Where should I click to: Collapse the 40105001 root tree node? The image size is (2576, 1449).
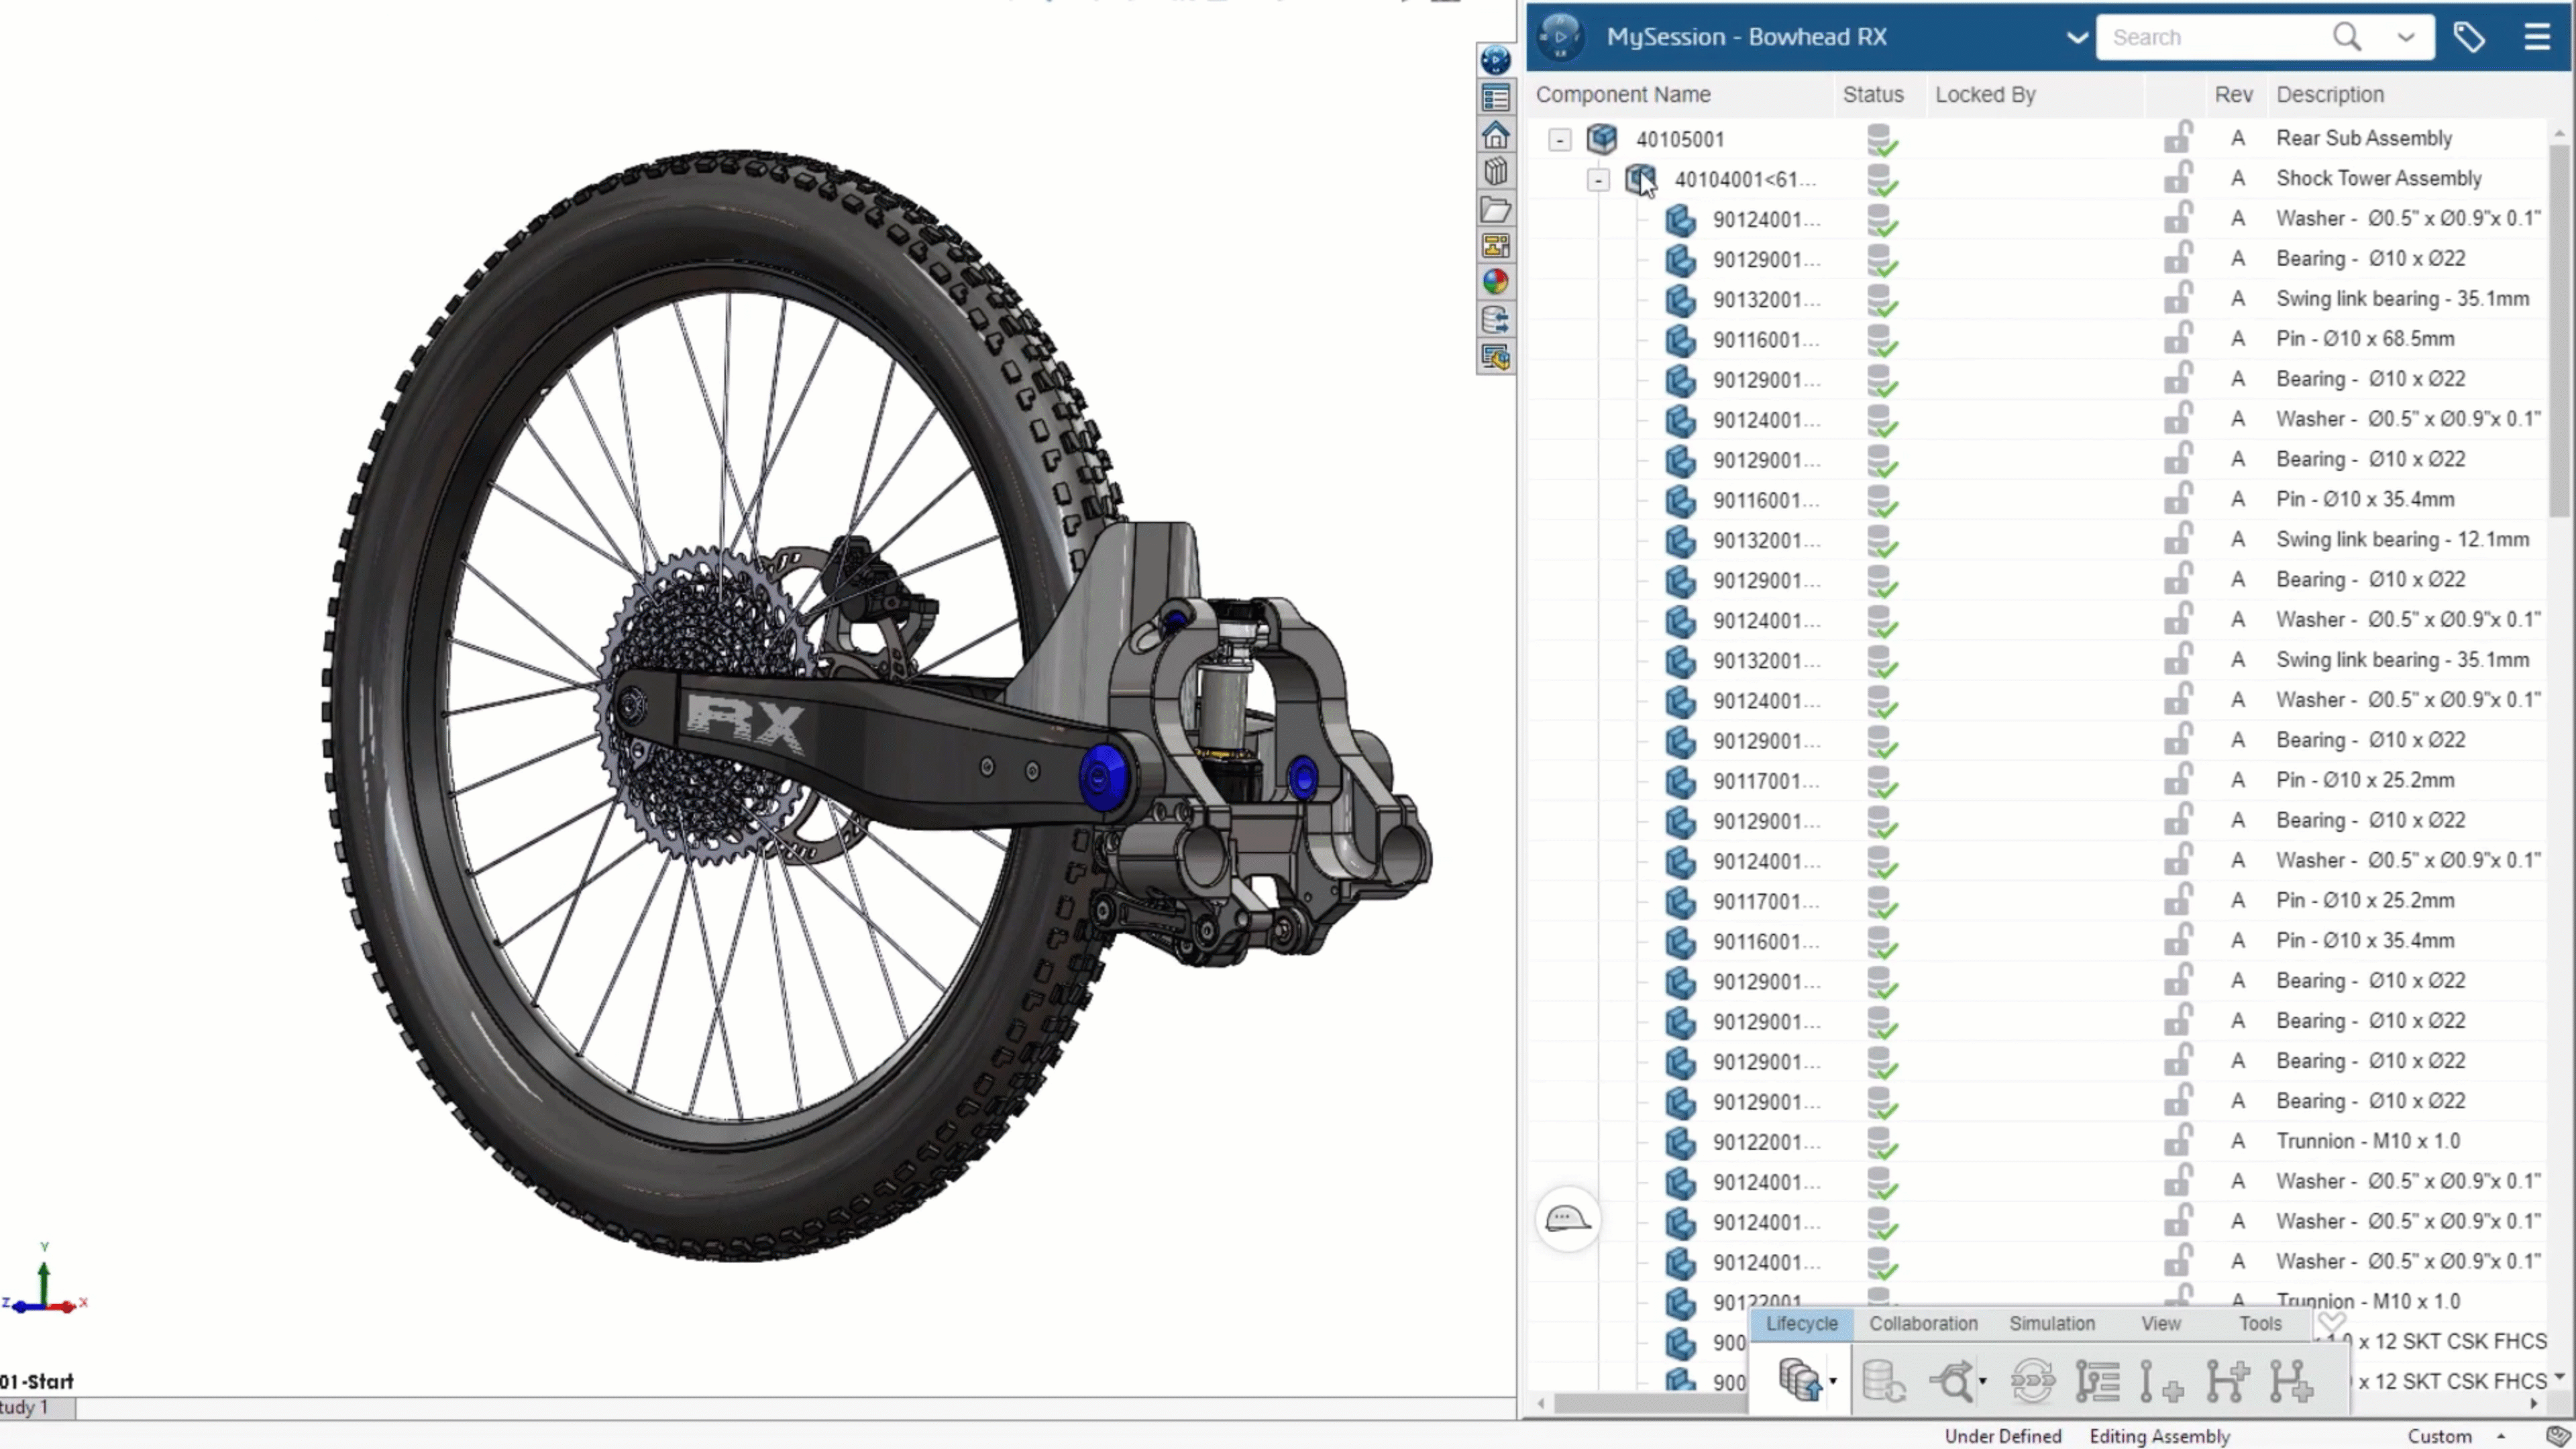(1559, 139)
